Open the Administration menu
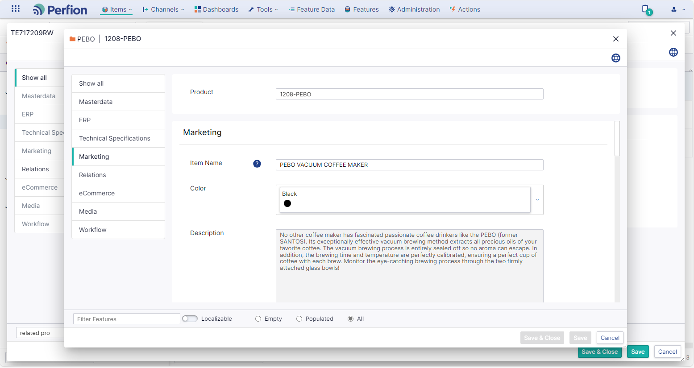 click(414, 9)
